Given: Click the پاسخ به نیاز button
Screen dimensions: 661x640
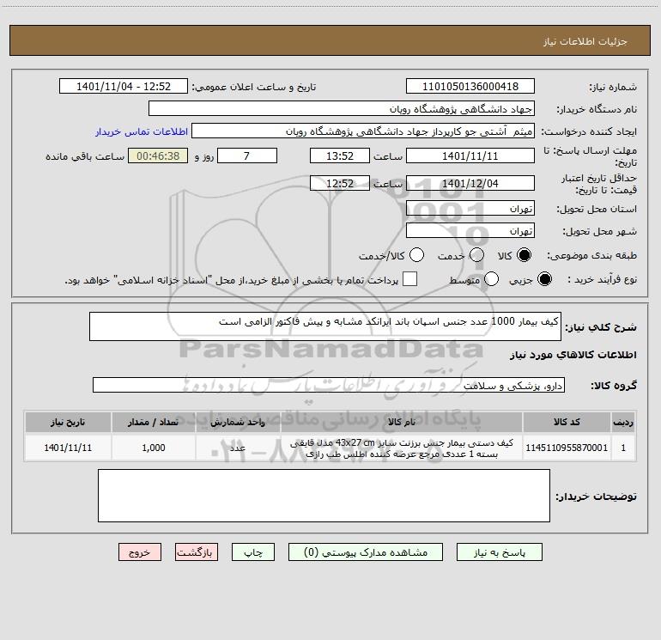Looking at the screenshot, I should tap(500, 552).
